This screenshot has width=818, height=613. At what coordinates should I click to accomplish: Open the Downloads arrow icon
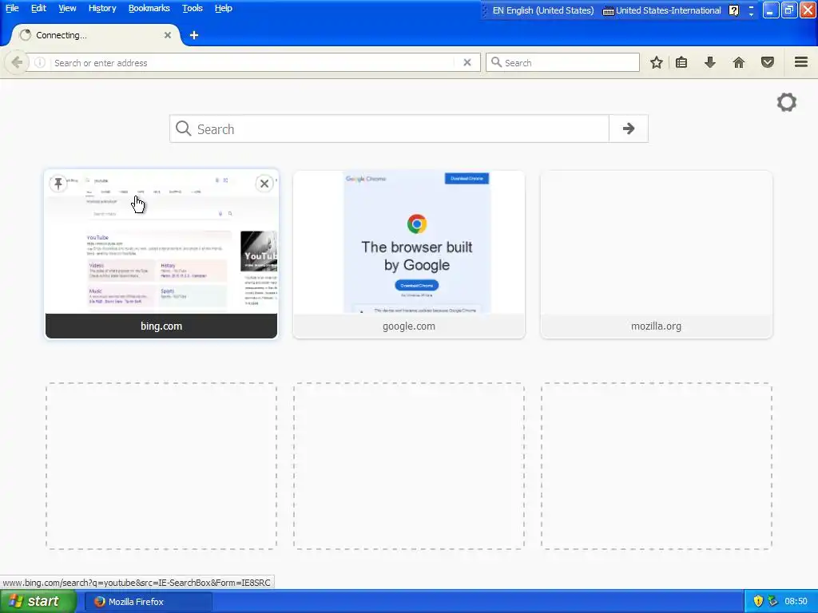point(709,62)
